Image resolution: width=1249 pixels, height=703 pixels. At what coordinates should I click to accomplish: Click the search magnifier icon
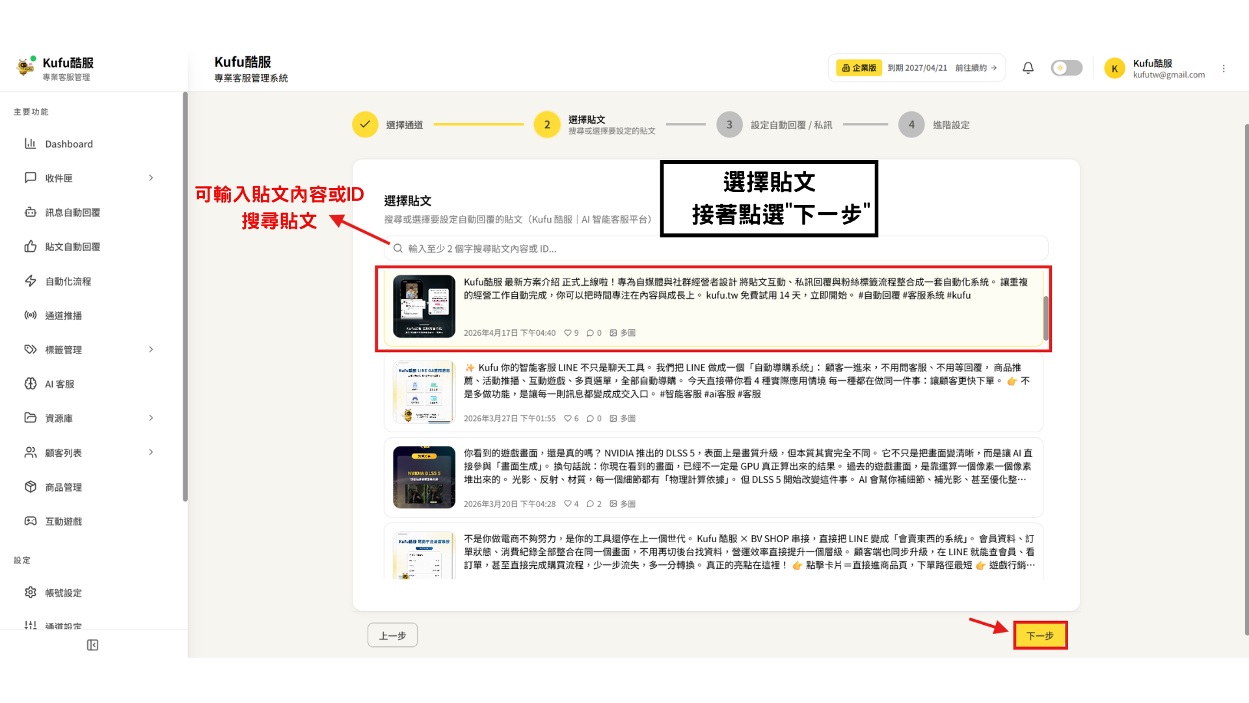point(397,248)
